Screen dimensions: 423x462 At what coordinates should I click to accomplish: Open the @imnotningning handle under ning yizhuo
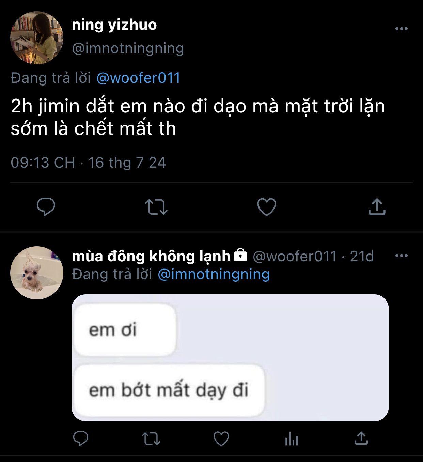point(128,48)
